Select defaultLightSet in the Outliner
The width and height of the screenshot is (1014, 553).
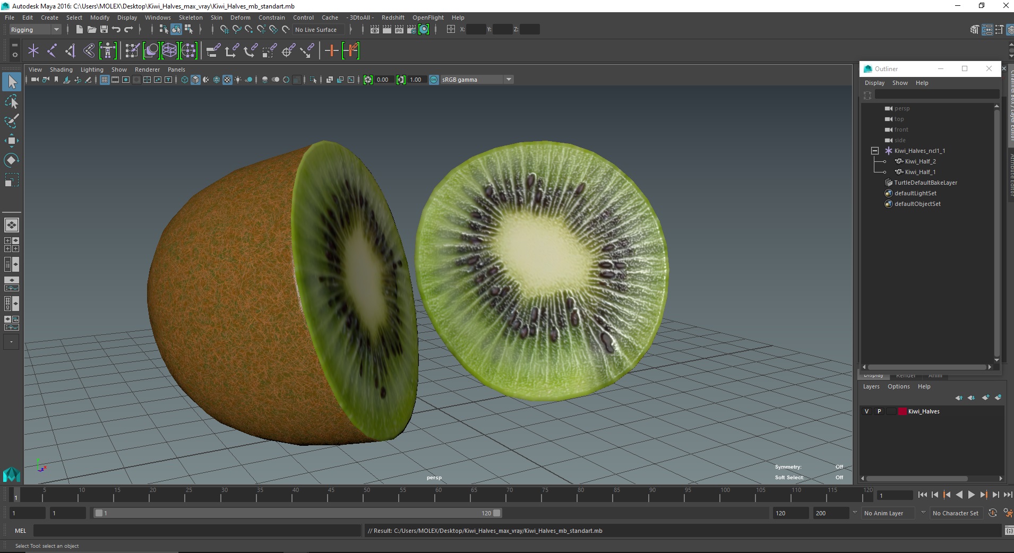point(915,193)
